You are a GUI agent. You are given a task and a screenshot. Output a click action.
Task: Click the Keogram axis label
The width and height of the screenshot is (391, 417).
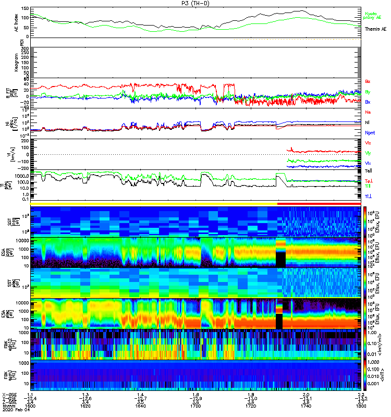point(17,62)
